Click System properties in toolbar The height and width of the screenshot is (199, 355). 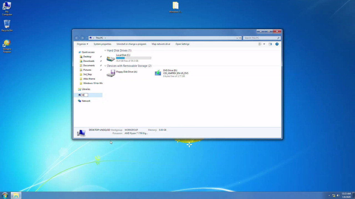pos(102,44)
